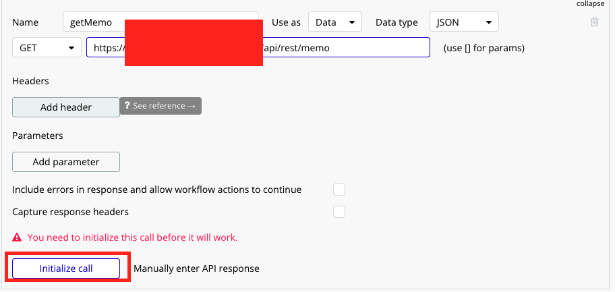This screenshot has height=292, width=615.
Task: Choose Manually enter API response
Action: tap(196, 268)
